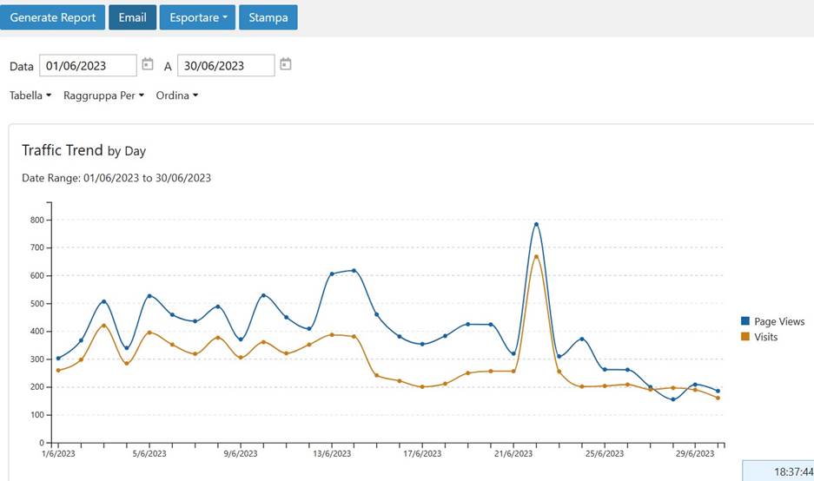Open the Tabella dropdown menu
The width and height of the screenshot is (814, 481).
(x=30, y=96)
